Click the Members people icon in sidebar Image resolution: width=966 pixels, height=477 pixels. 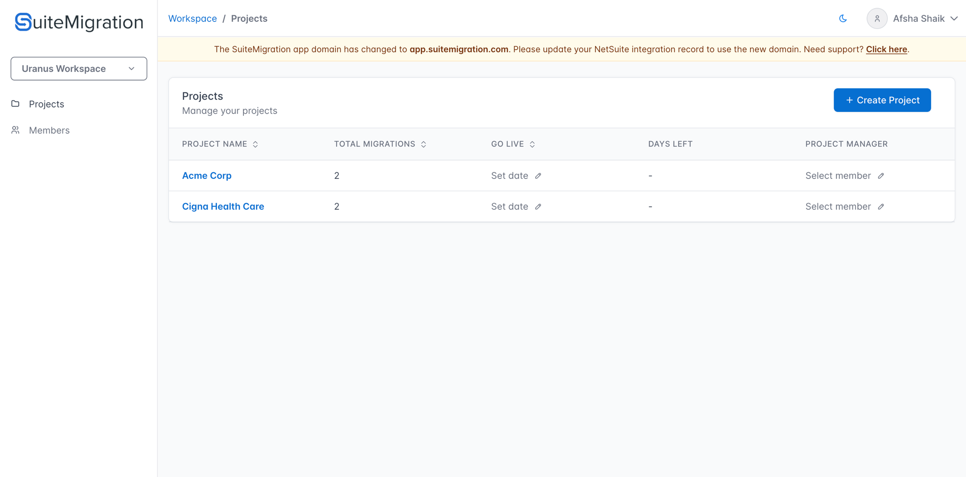pos(15,130)
